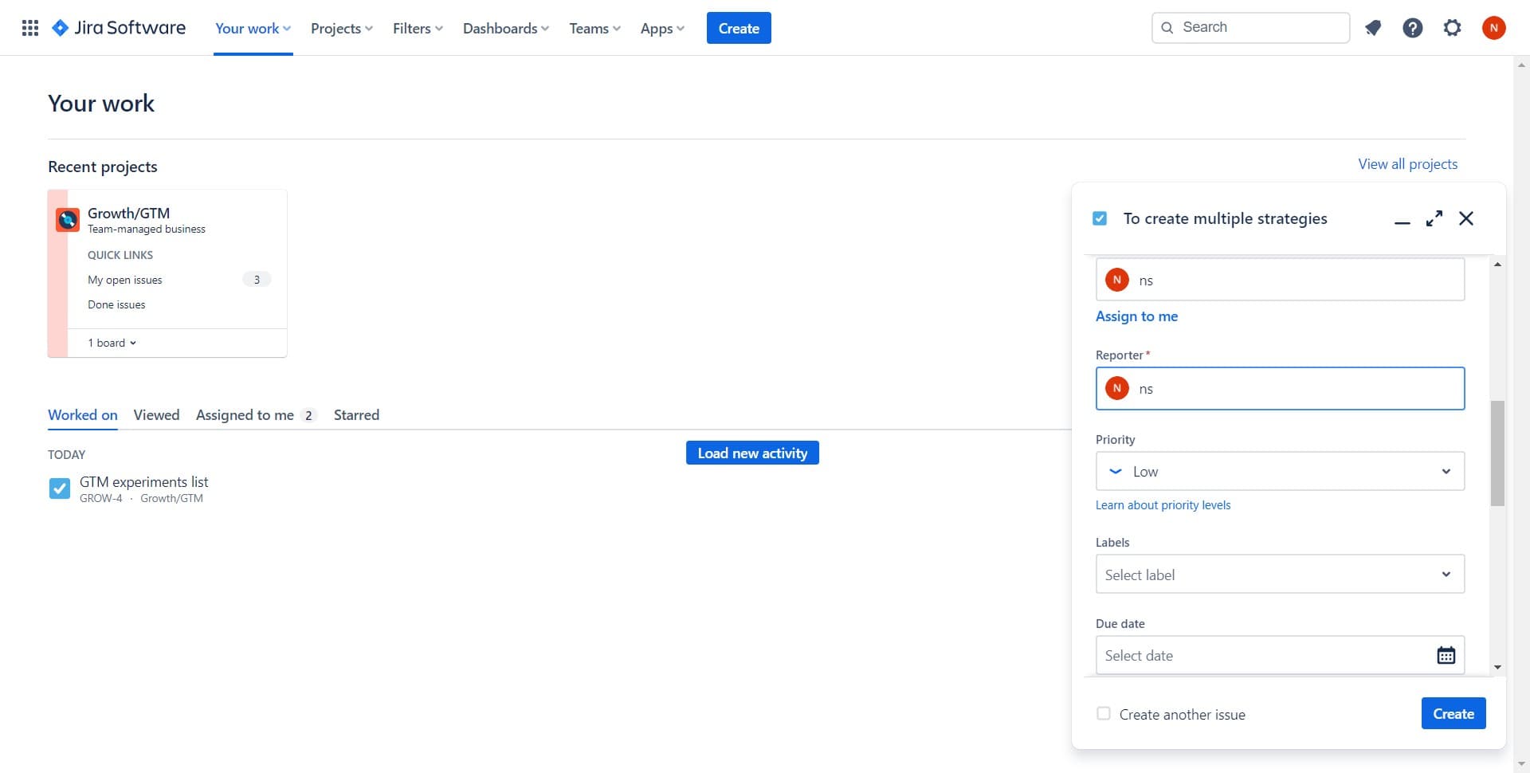The height and width of the screenshot is (773, 1530).
Task: Click your profile avatar
Action: tap(1494, 27)
